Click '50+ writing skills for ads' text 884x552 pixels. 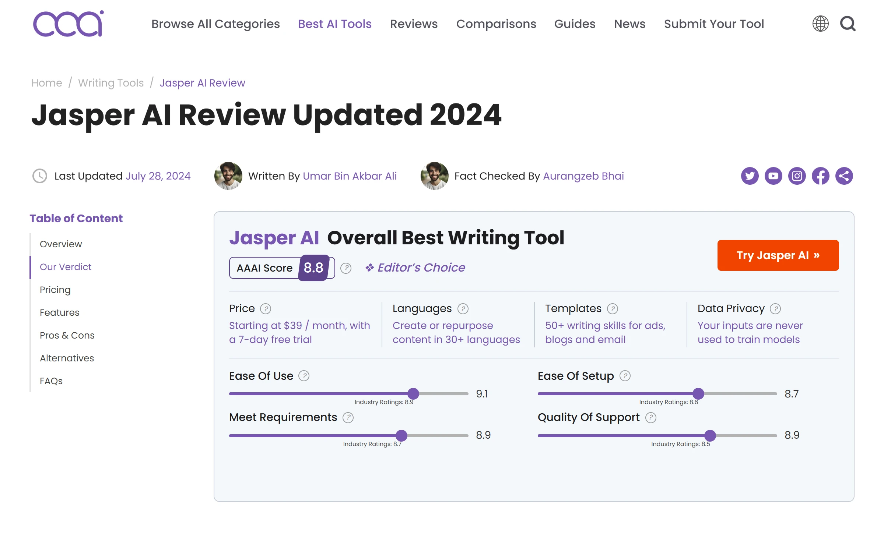coord(605,326)
